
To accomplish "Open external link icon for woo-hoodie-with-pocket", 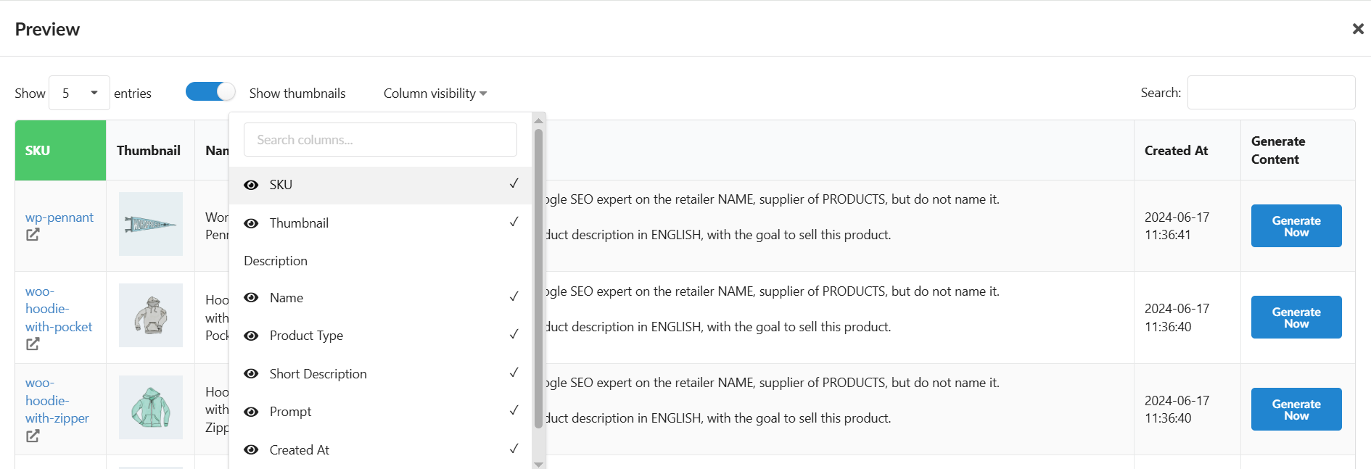I will (x=33, y=344).
